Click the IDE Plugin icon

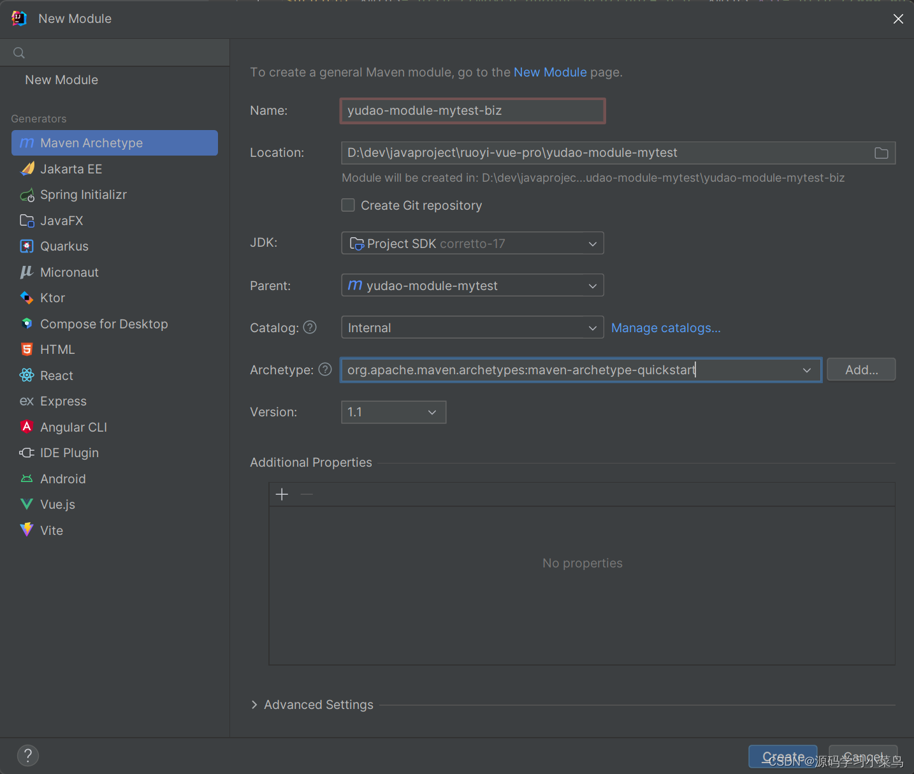point(27,453)
